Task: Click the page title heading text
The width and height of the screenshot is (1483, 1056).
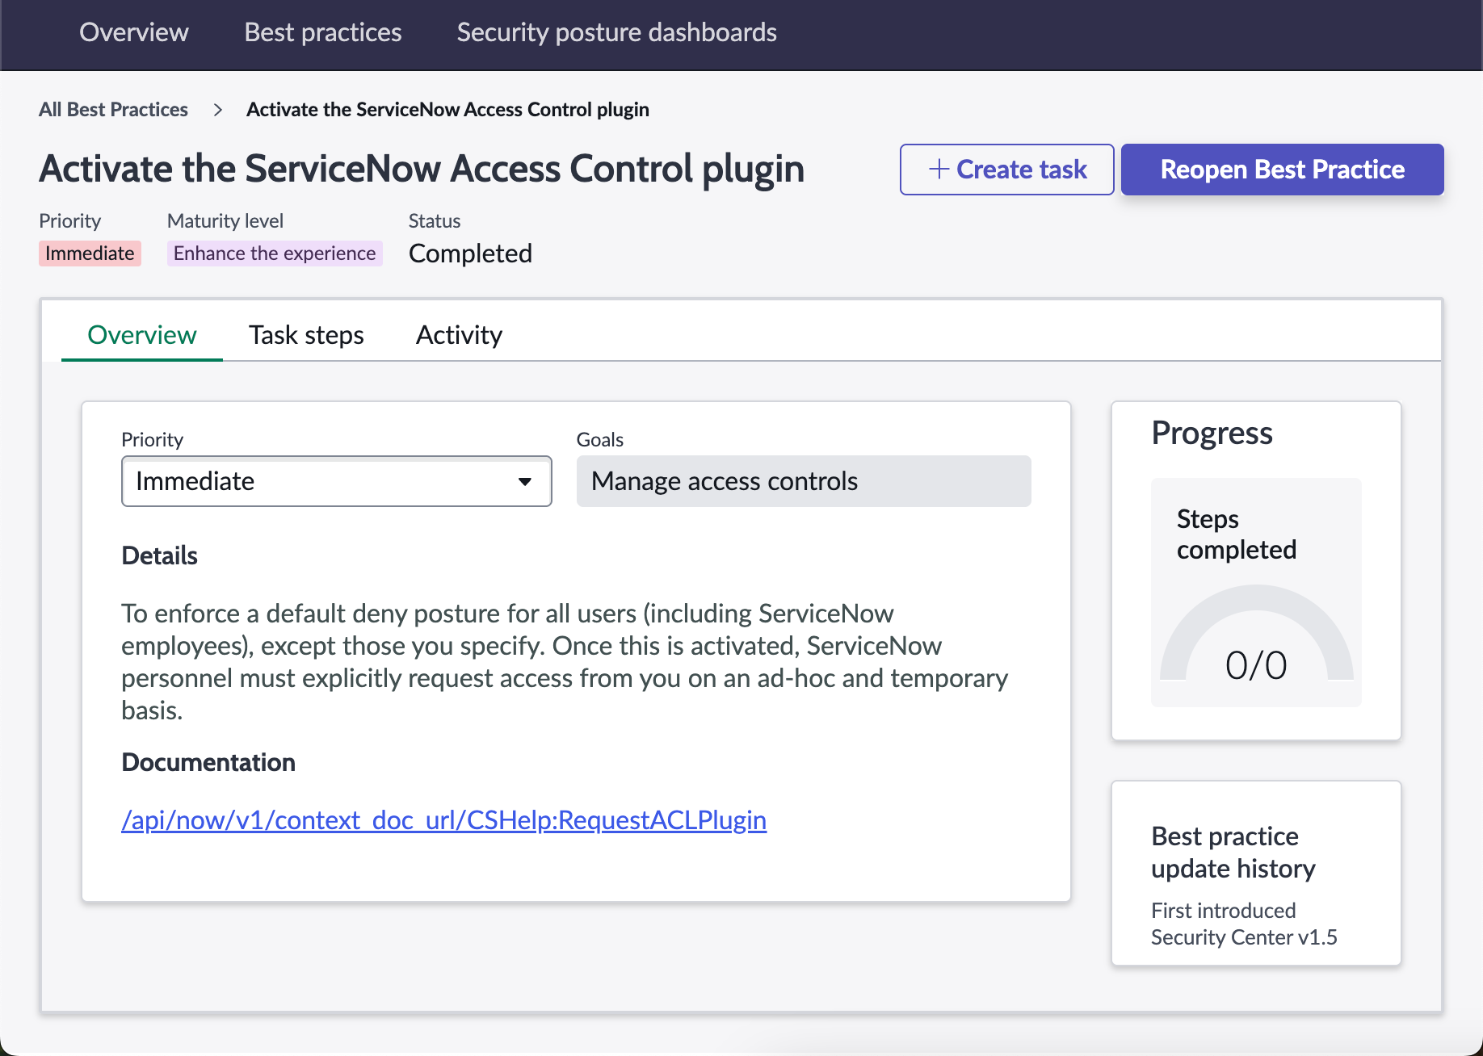Action: click(422, 169)
